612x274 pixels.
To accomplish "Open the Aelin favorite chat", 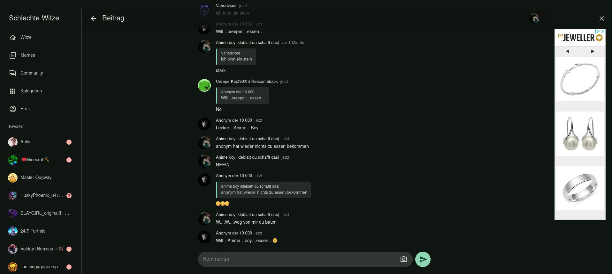I will tap(26, 142).
